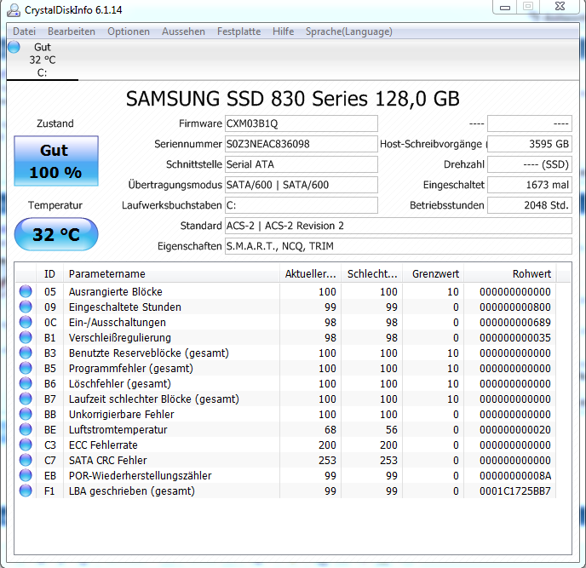This screenshot has width=586, height=568.
Task: Click status icon for Ein-/Ausschaltungen row
Action: [26, 322]
